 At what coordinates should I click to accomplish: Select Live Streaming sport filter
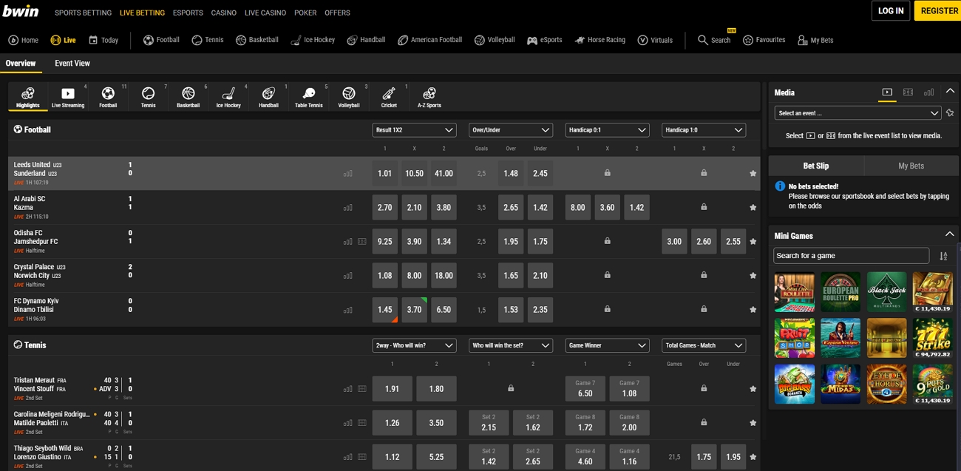click(68, 97)
